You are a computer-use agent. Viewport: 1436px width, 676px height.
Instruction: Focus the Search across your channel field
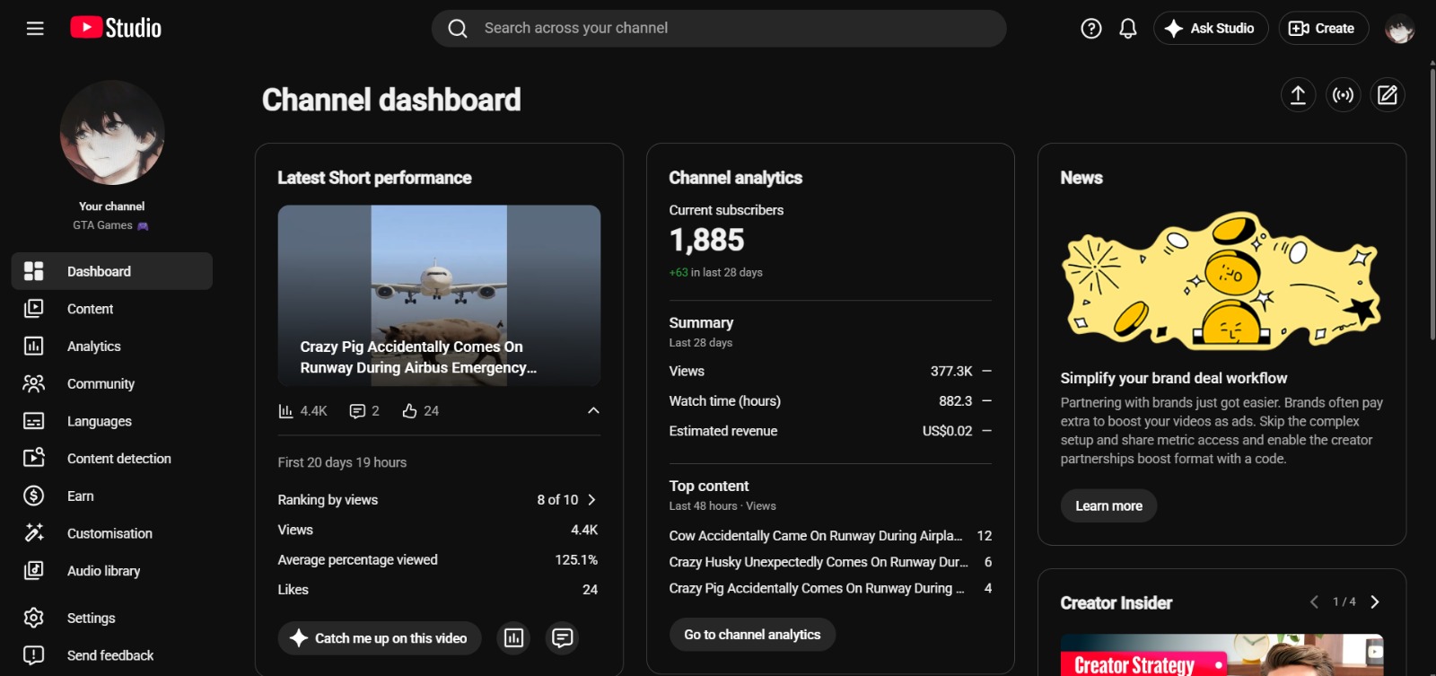(x=719, y=29)
